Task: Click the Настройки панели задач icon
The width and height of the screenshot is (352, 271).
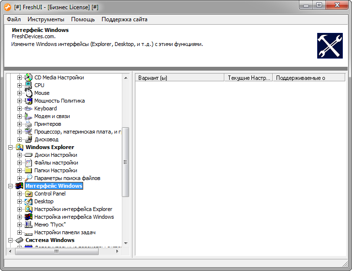Action: [28, 233]
